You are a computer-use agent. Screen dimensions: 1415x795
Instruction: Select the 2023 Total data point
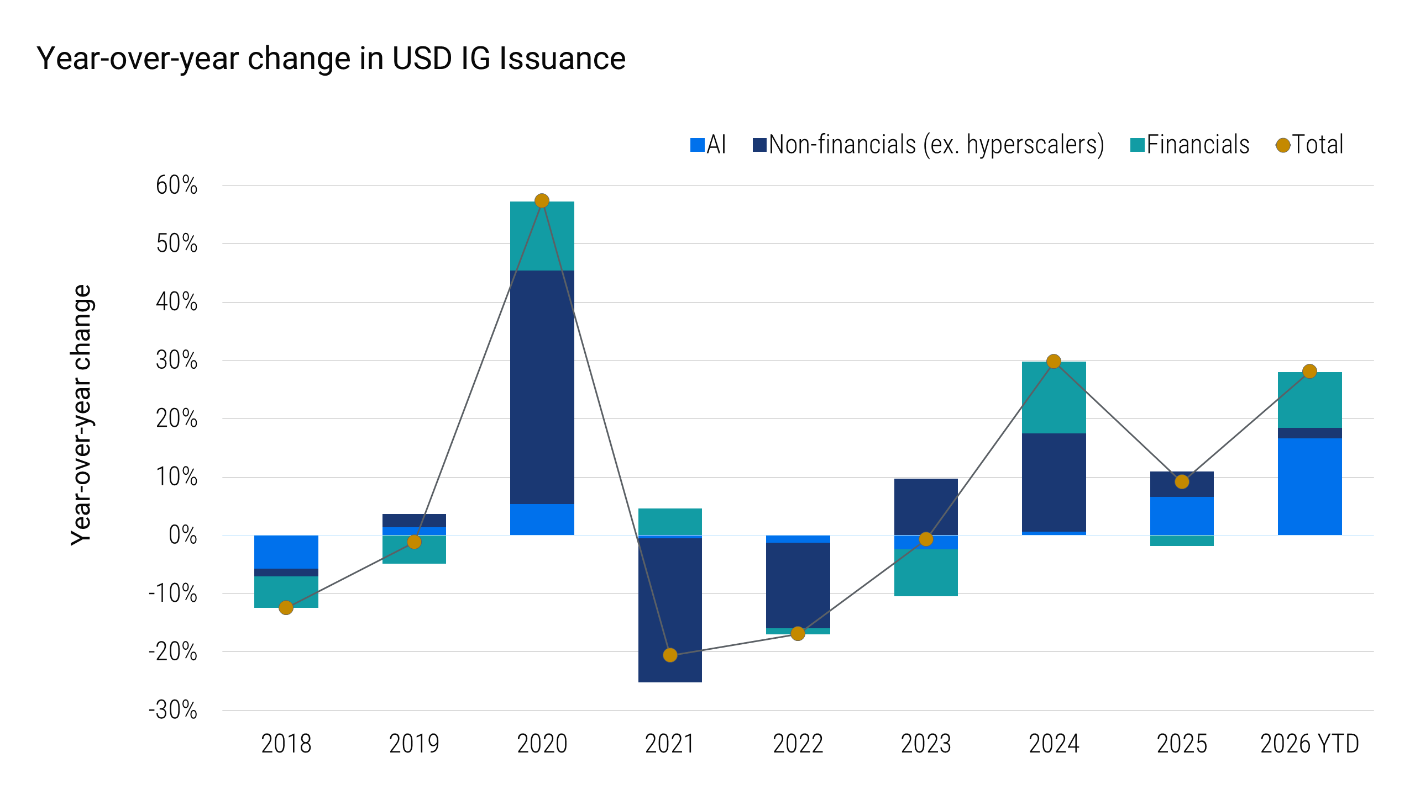pos(926,539)
